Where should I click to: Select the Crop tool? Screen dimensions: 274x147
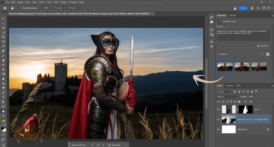pos(3,37)
